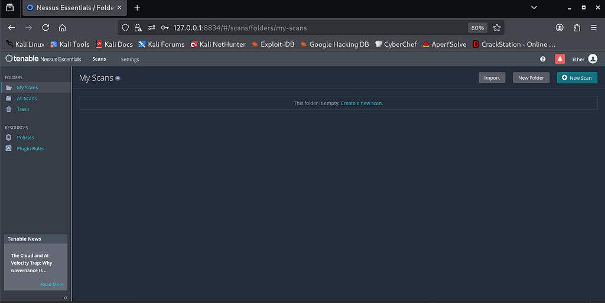605x303 pixels.
Task: Open site permissions icon in address bar
Action: (x=152, y=28)
